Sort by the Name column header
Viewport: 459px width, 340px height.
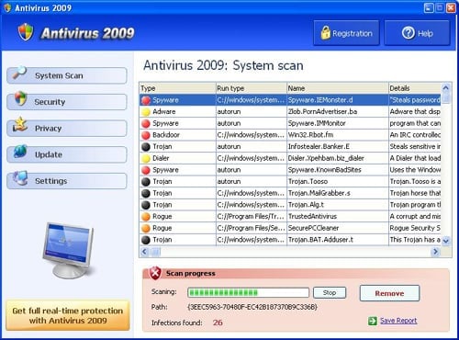click(x=338, y=88)
